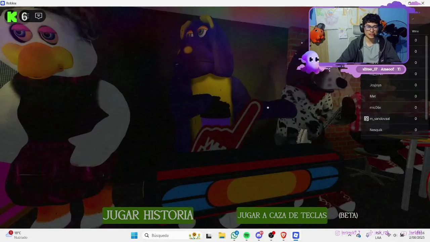Image resolution: width=430 pixels, height=242 pixels.
Task: Click JUGAR A CAZA DE TECLAS button
Action: pos(282,215)
